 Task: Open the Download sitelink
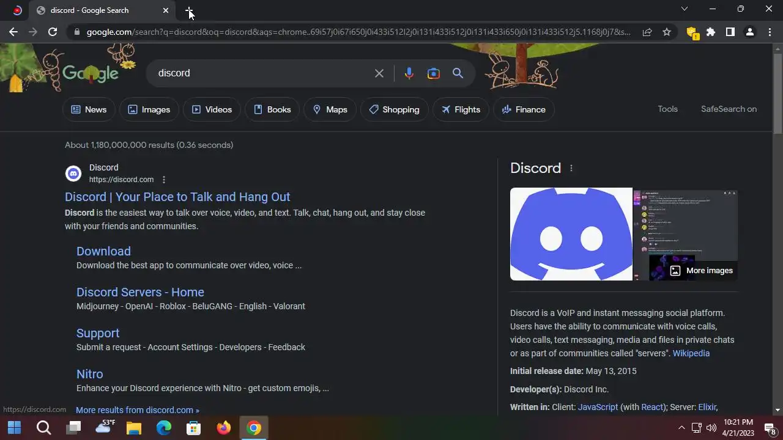[x=103, y=251]
